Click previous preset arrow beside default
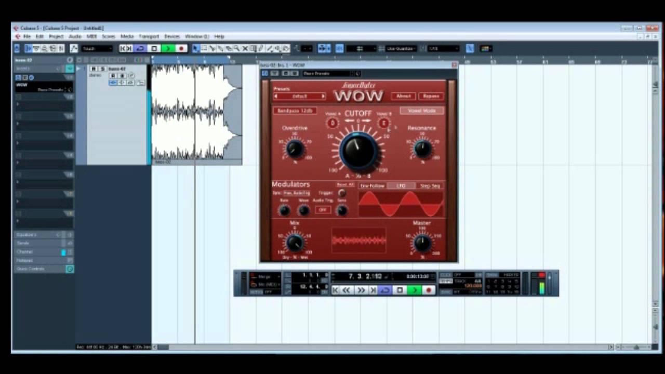665x374 pixels. click(x=276, y=97)
